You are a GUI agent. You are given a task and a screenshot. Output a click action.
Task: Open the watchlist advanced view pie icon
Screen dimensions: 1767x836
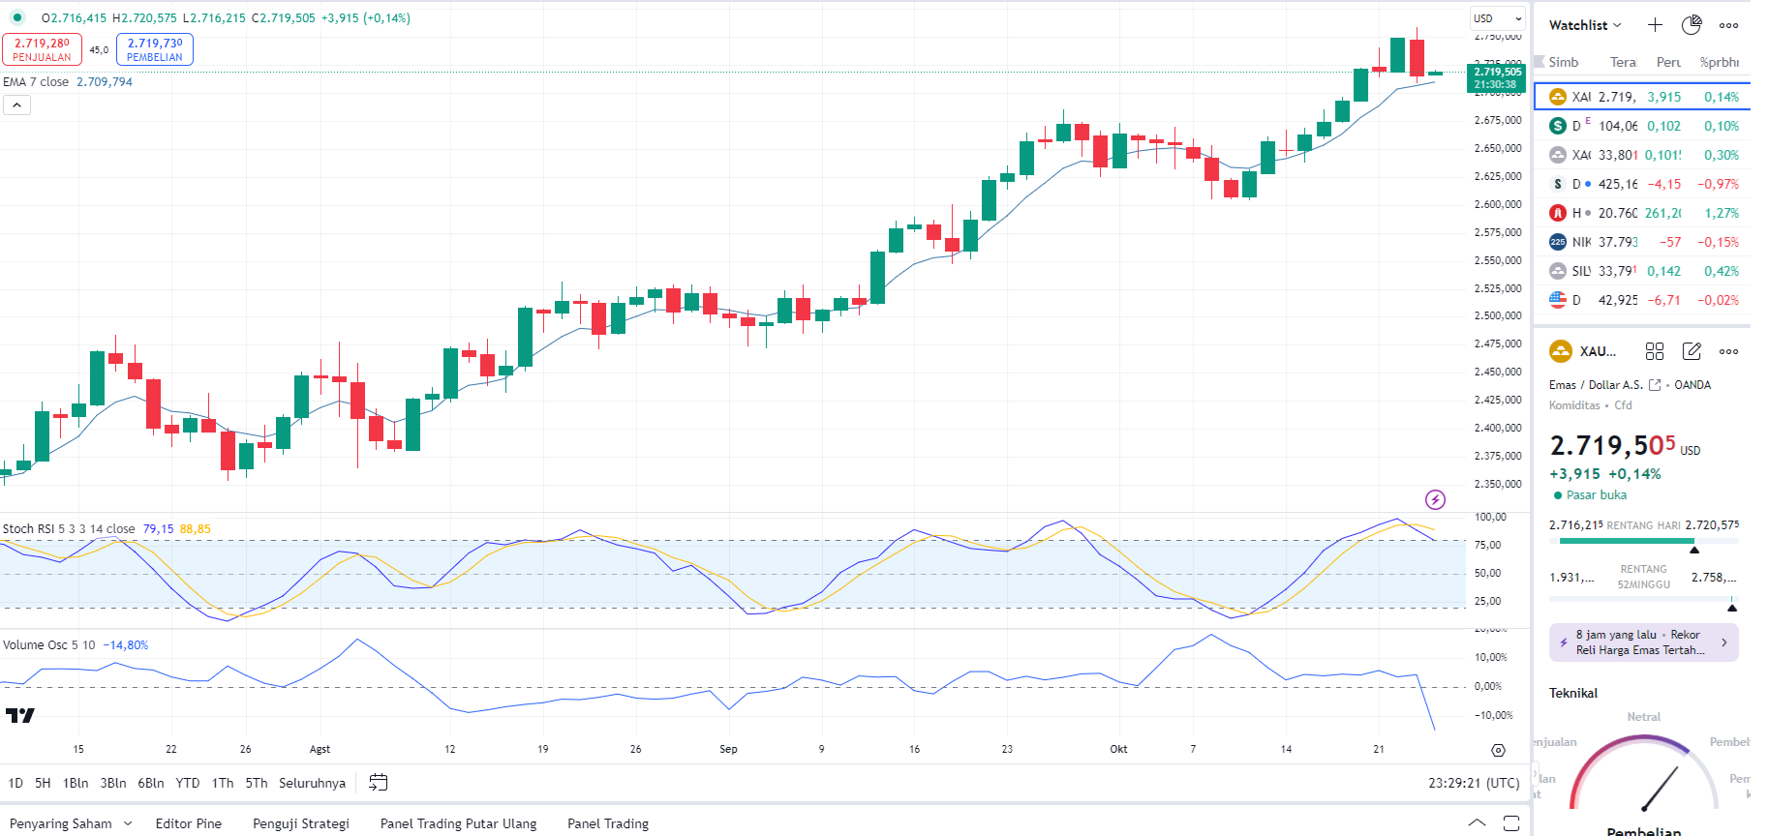(x=1691, y=25)
